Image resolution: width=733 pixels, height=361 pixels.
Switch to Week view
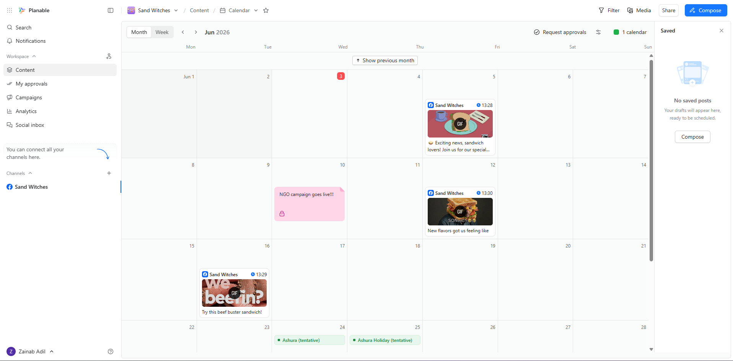pos(162,32)
